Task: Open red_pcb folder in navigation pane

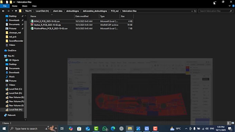Action: pos(12,37)
